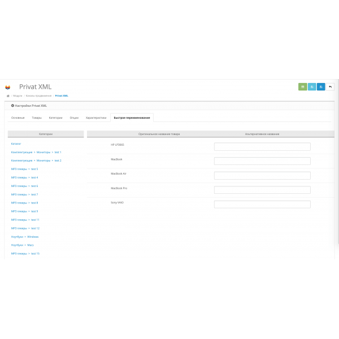Click the gear icon next to Настройки Privat XML
Viewport: 339px width, 339px height.
click(12, 106)
